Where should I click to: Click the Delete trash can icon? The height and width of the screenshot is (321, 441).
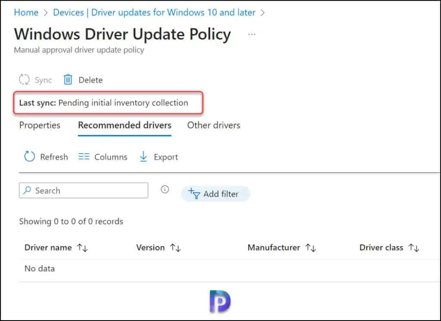(68, 80)
